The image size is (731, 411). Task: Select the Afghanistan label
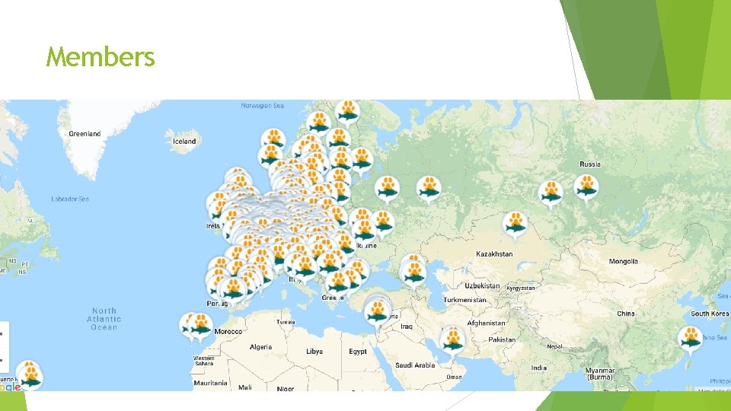pyautogui.click(x=487, y=323)
